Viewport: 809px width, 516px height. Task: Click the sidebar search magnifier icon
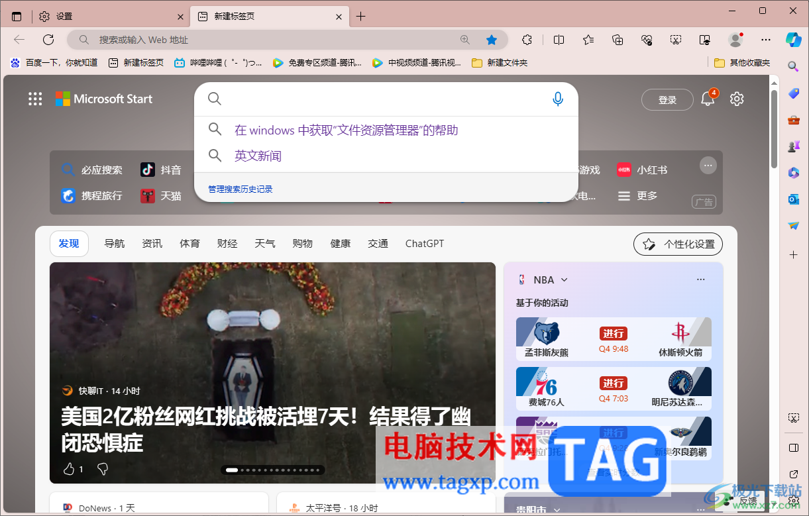coord(793,66)
